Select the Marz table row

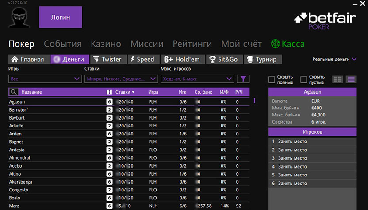(x=53, y=206)
